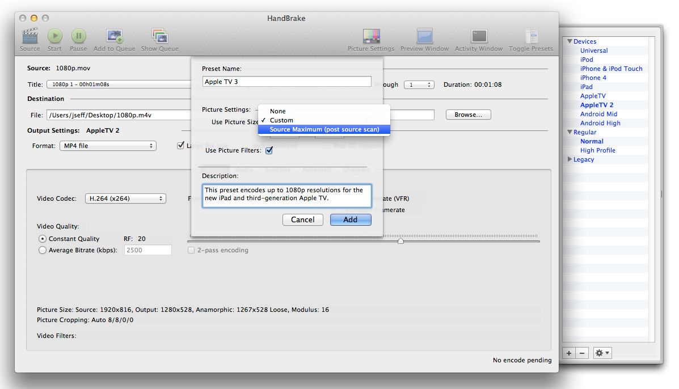Enable the 2-pass encoding checkbox
Viewport: 679px width, 389px height.
tap(191, 250)
